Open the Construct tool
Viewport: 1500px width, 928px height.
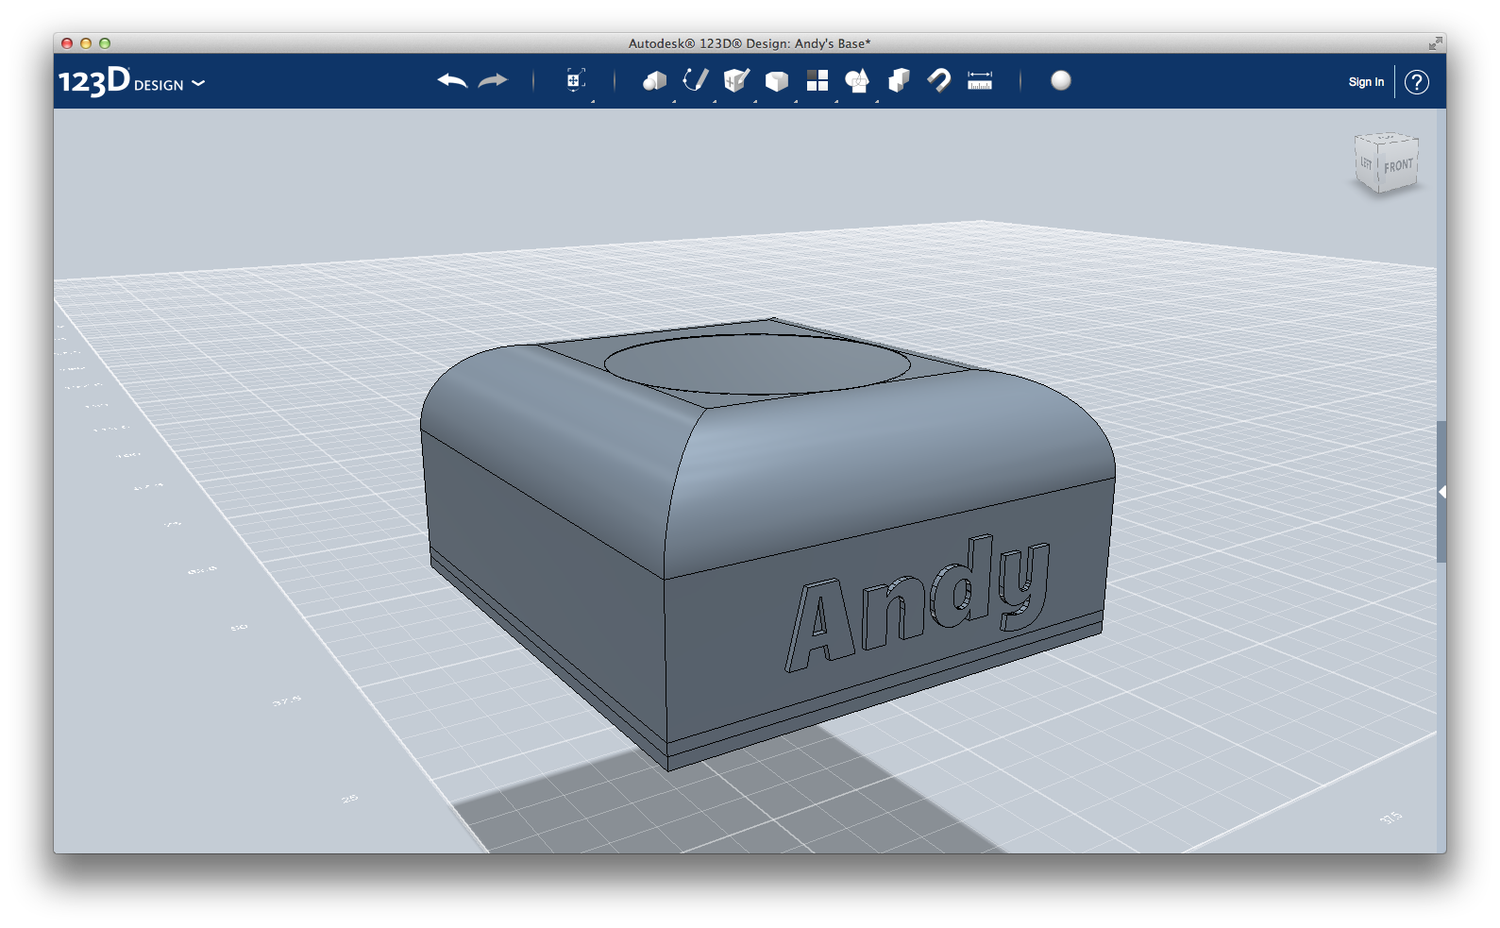tap(736, 80)
